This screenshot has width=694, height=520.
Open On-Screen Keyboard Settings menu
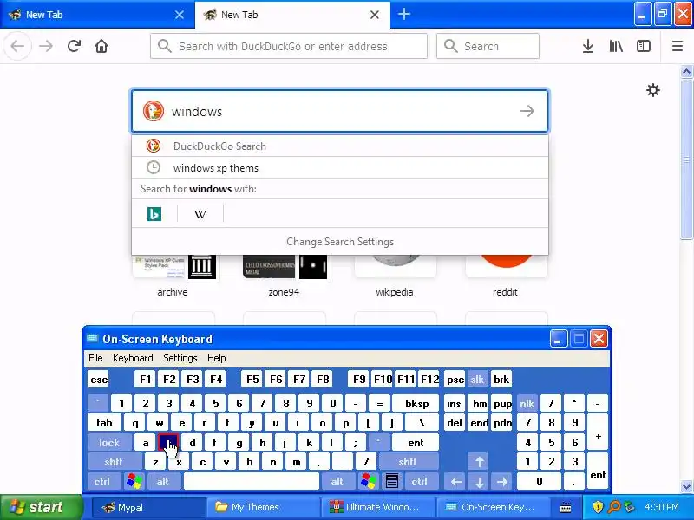pyautogui.click(x=180, y=358)
